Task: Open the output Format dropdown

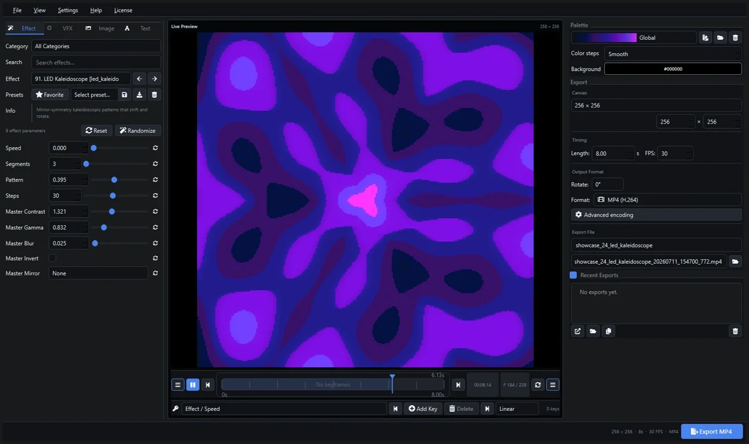Action: tap(668, 200)
